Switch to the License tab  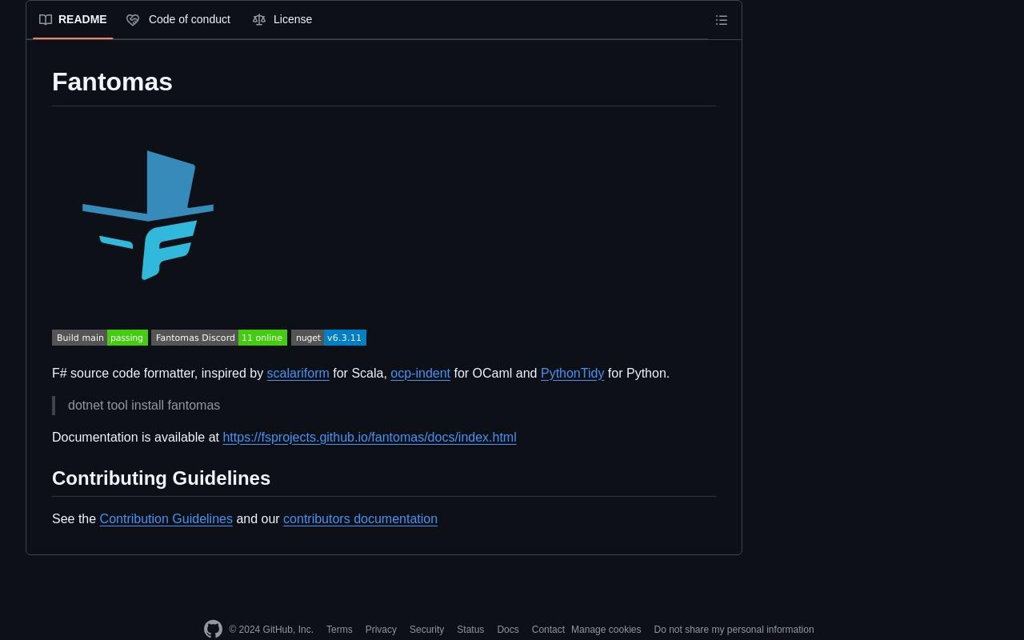282,19
